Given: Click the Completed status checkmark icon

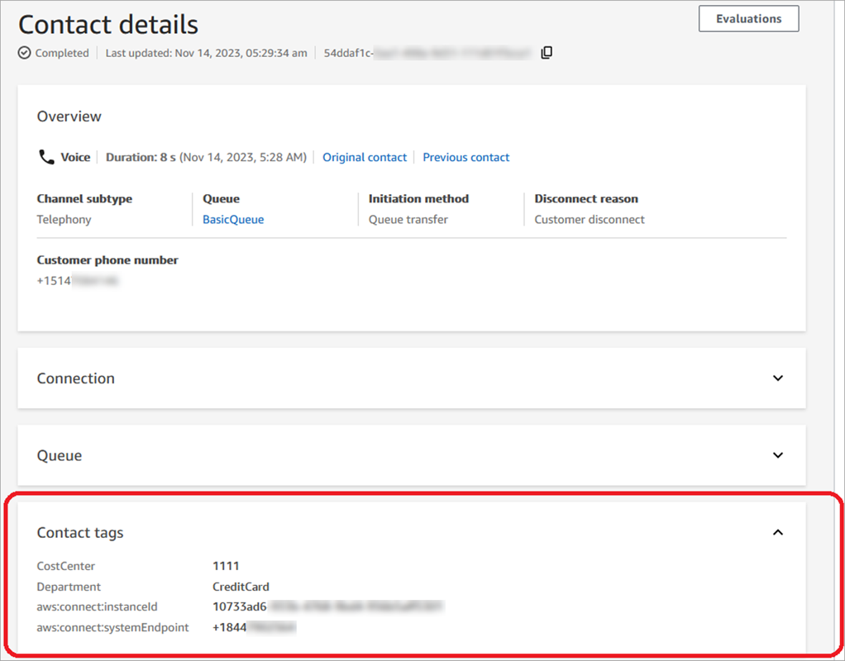Looking at the screenshot, I should click(24, 53).
